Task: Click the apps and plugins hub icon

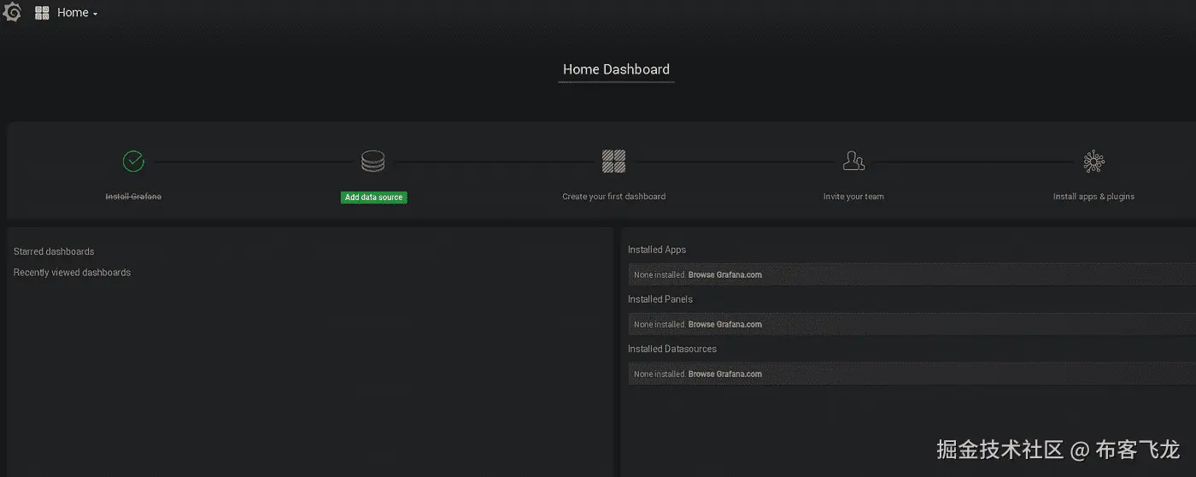Action: click(x=1093, y=161)
